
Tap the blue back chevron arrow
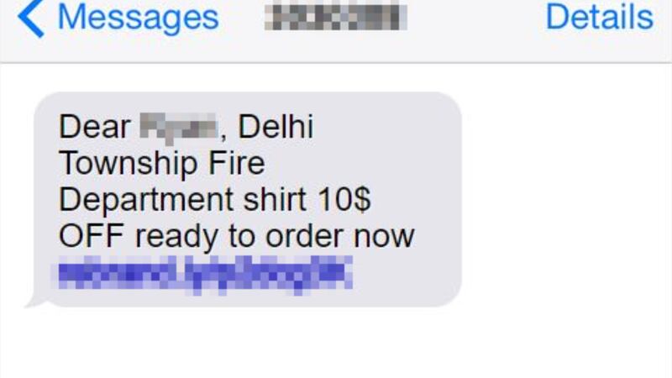(x=31, y=18)
